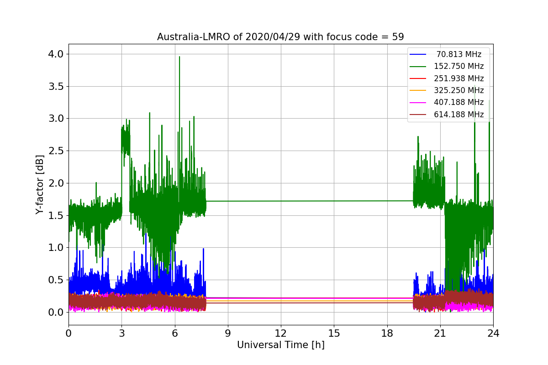The image size is (548, 365).
Task: Select the 152.750 MHz legend label
Action: (x=459, y=66)
